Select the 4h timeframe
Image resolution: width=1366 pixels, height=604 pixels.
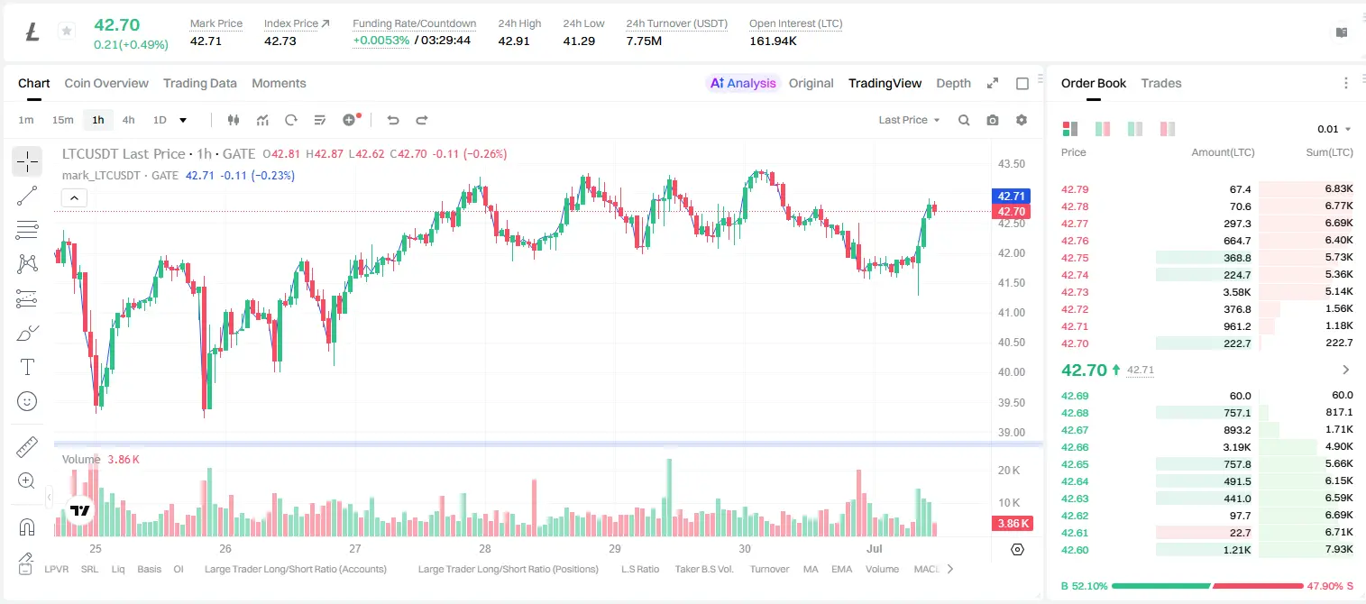click(x=128, y=120)
